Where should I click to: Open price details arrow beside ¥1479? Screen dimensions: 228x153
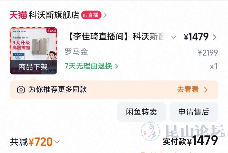click(215, 37)
